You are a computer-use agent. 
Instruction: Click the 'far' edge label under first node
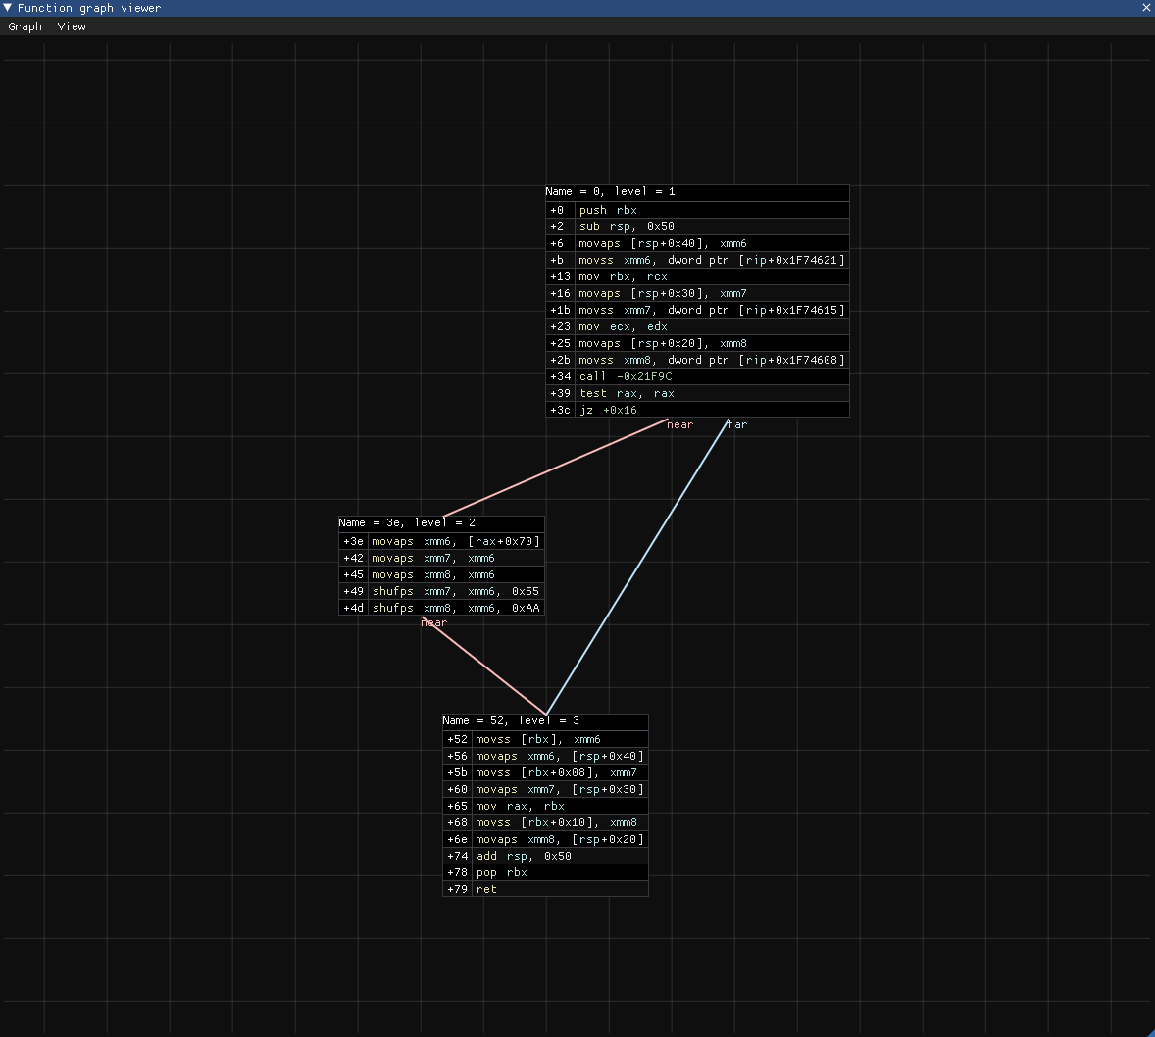(x=737, y=425)
